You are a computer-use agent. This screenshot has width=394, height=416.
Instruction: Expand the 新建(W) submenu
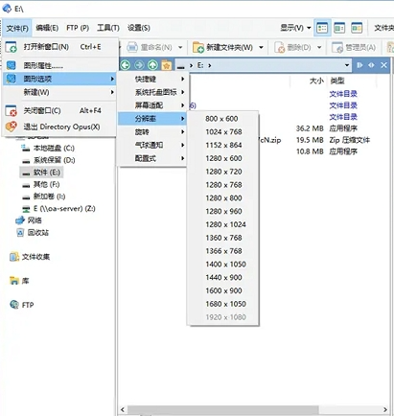point(60,92)
